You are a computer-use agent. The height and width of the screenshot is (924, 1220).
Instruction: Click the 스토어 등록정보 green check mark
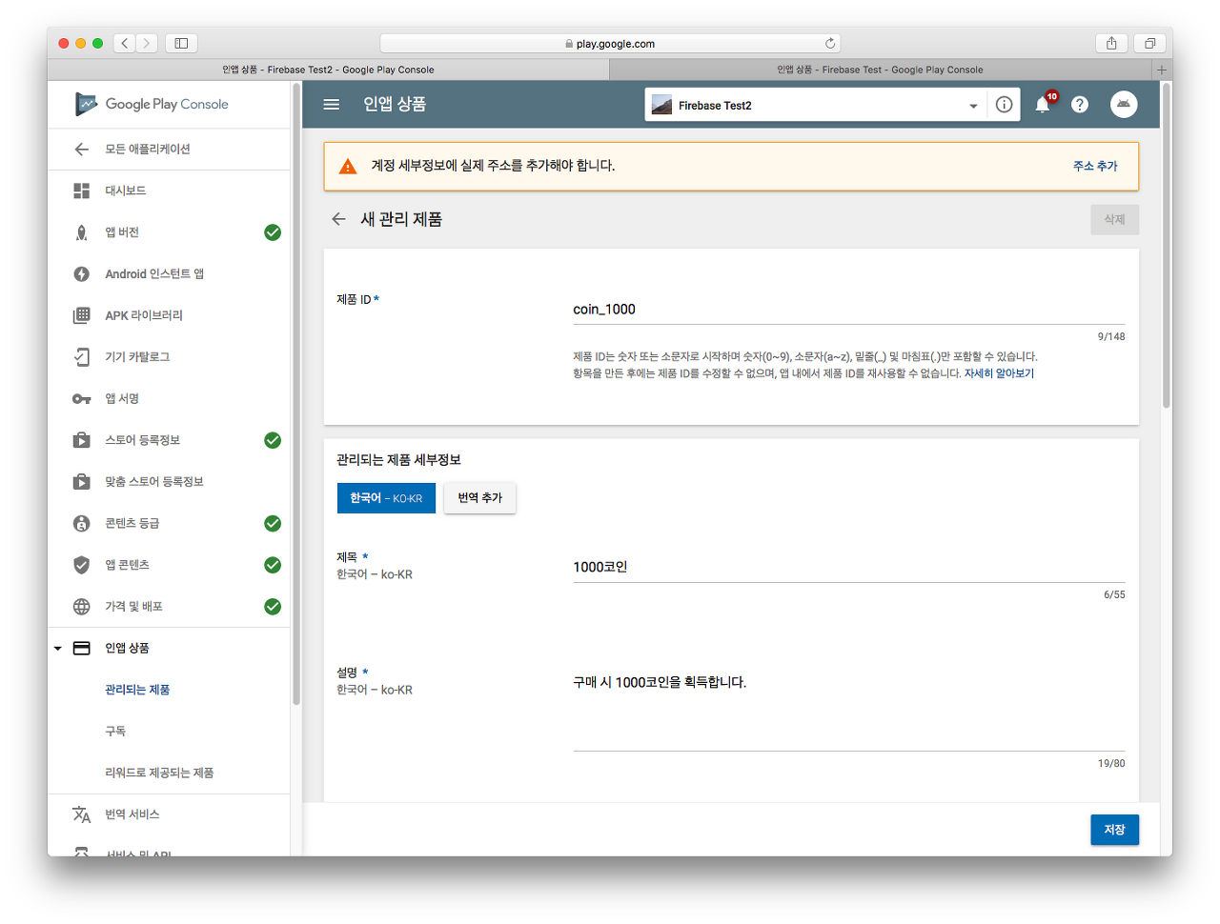pyautogui.click(x=273, y=440)
